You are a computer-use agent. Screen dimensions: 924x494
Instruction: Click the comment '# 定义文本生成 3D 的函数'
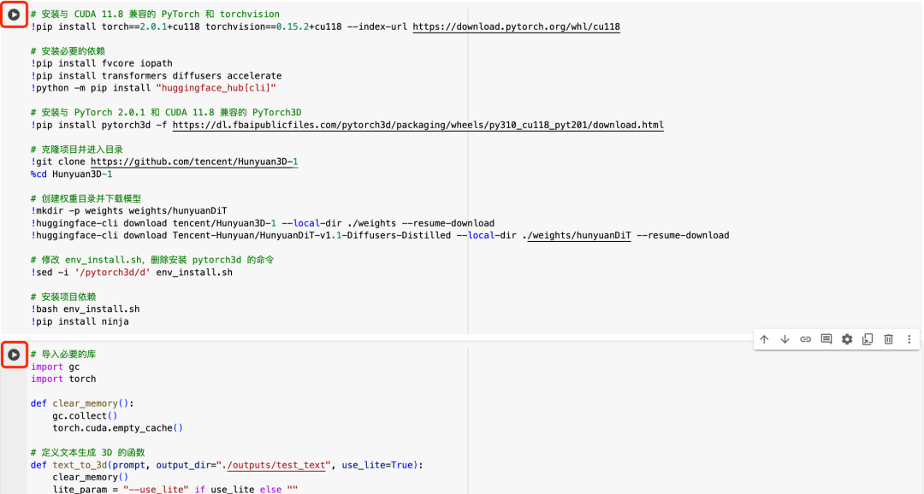tap(88, 453)
